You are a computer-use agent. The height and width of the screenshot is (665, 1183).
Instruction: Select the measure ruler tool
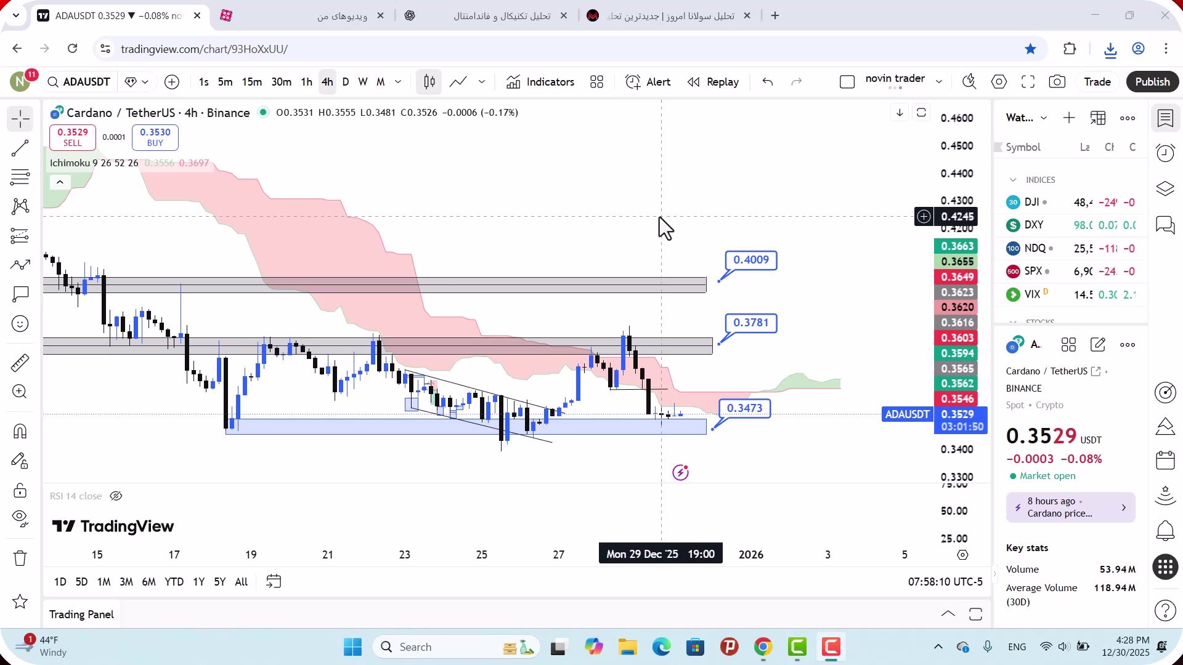(x=20, y=363)
